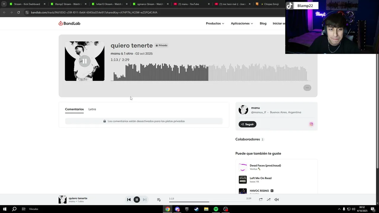Image resolution: width=379 pixels, height=213 pixels.
Task: Open Epic Games Launcher from taskbar
Action: coord(187,209)
